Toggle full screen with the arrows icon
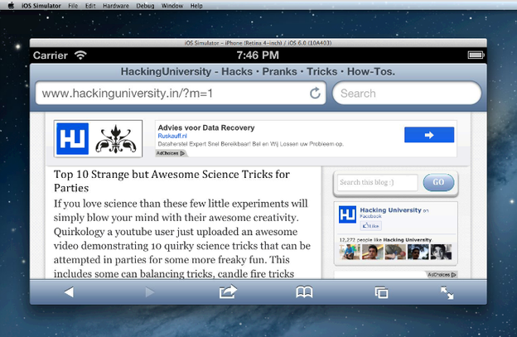Image resolution: width=517 pixels, height=337 pixels. click(x=447, y=292)
